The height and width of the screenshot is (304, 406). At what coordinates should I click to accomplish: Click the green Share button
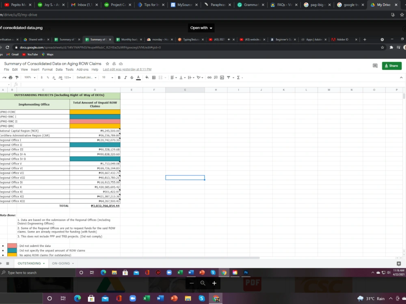pyautogui.click(x=391, y=66)
